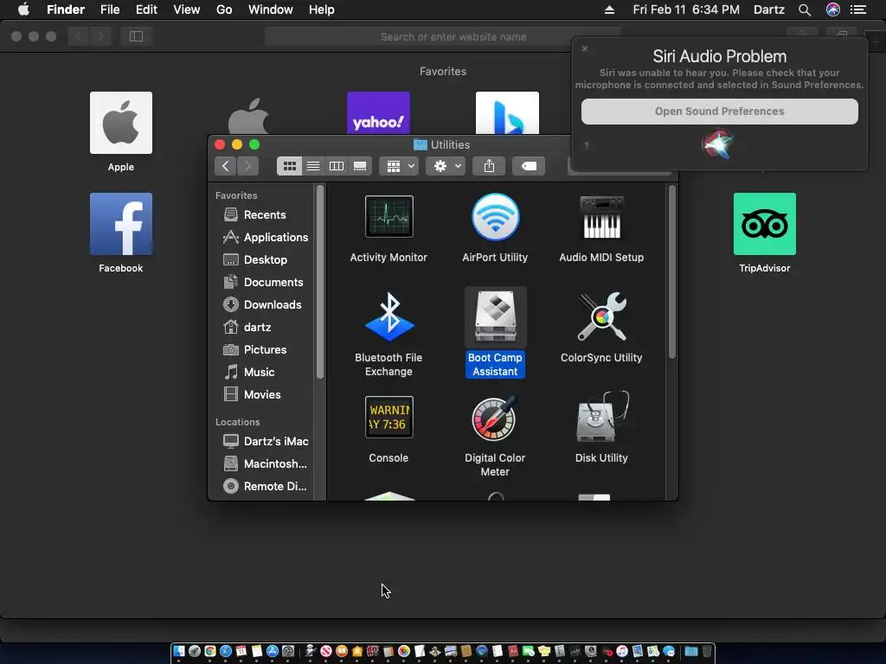Open ColorSync Utility icon
Viewport: 886px width, 664px height.
click(601, 316)
